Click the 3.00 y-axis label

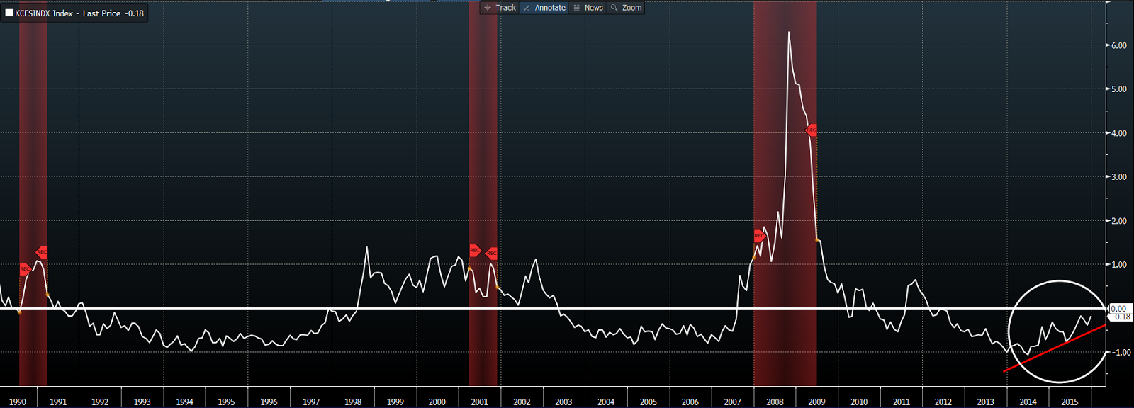click(1119, 177)
